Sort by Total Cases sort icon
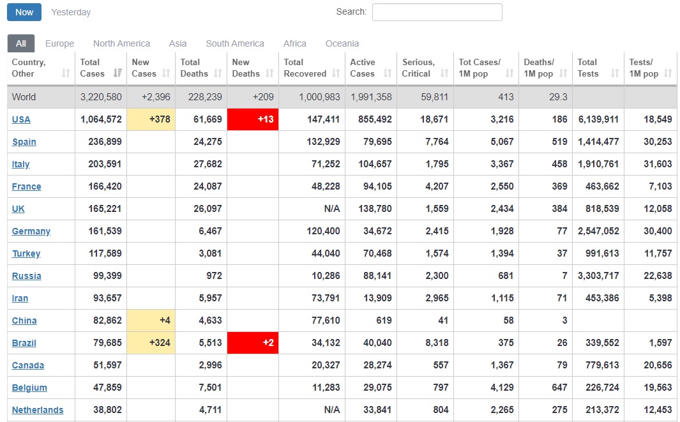 tap(117, 73)
